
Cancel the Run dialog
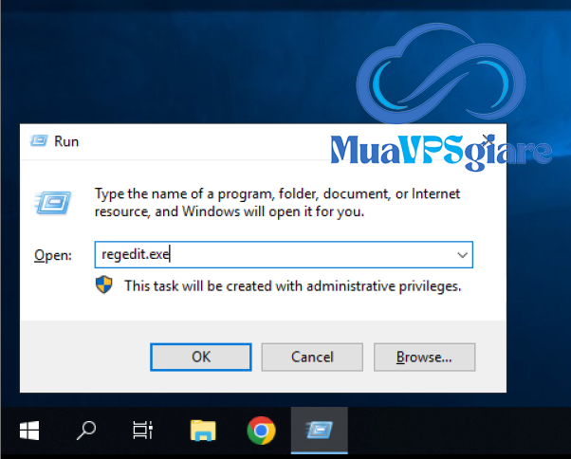pos(312,358)
